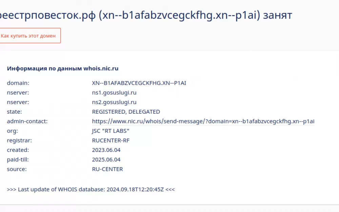
Task: Click the "admin-contact:" field label
Action: tap(27, 121)
